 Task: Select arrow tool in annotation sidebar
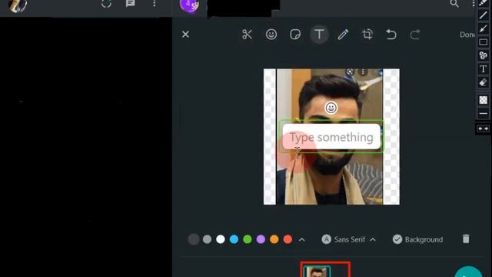point(484,28)
